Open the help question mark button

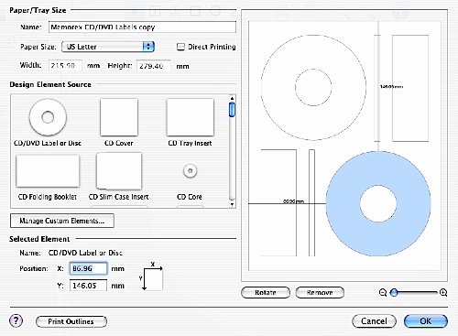(16, 320)
